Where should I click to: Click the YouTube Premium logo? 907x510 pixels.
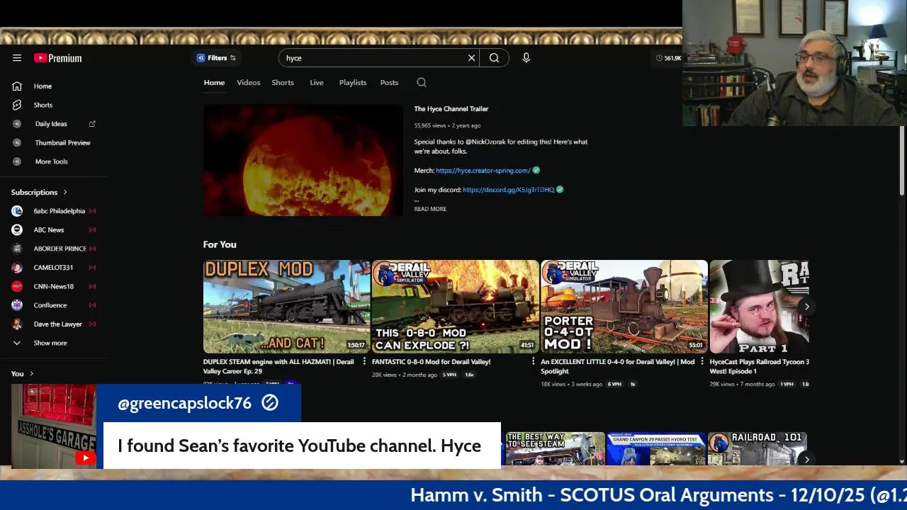click(57, 58)
